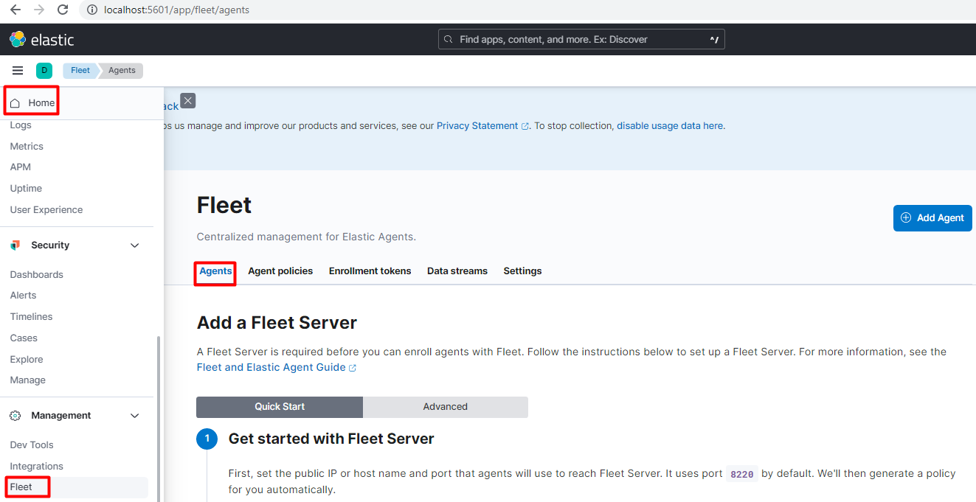Go to Home in the sidebar
976x502 pixels.
pos(32,102)
